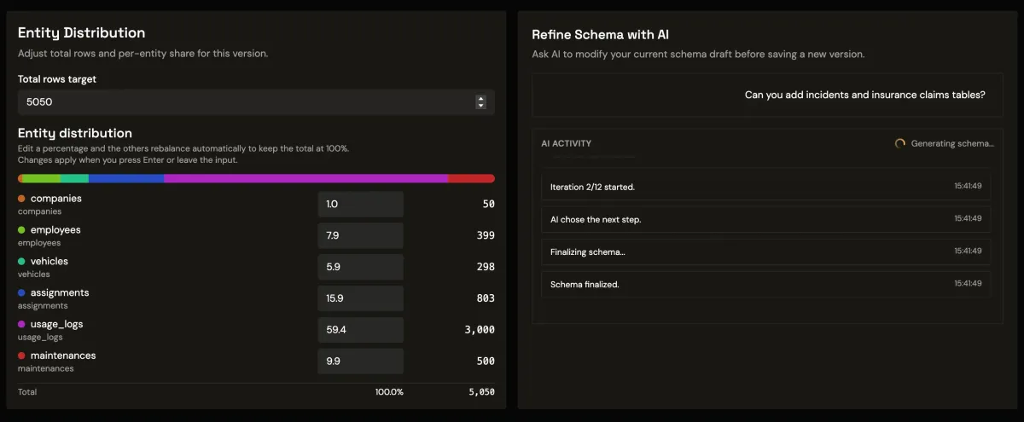Click the AI prompt message about incidents
1024x422 pixels.
tap(864, 95)
